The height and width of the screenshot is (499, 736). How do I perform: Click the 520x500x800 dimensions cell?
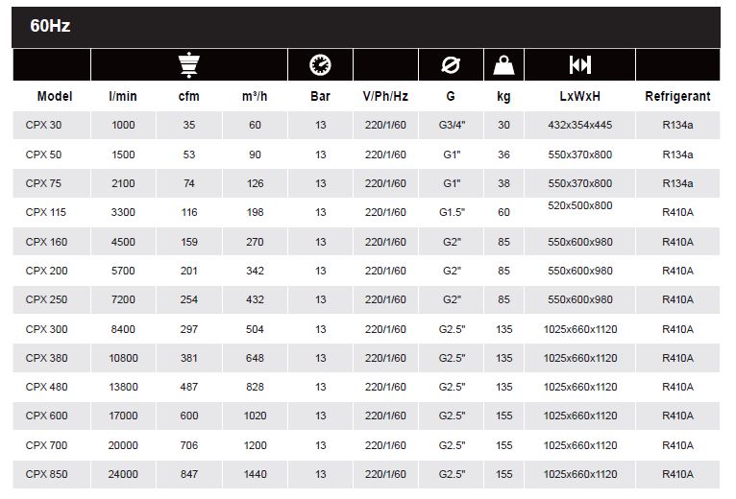pos(579,206)
